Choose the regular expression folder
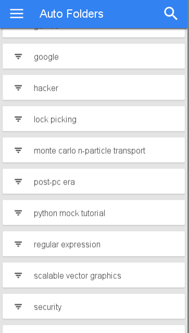 [94, 244]
